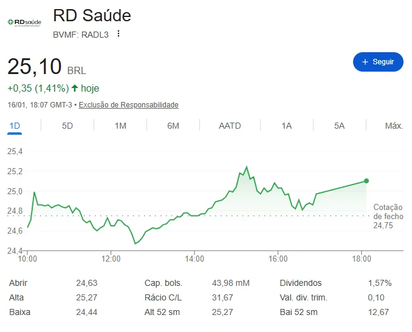Click the Abrir value 24,63

click(87, 283)
